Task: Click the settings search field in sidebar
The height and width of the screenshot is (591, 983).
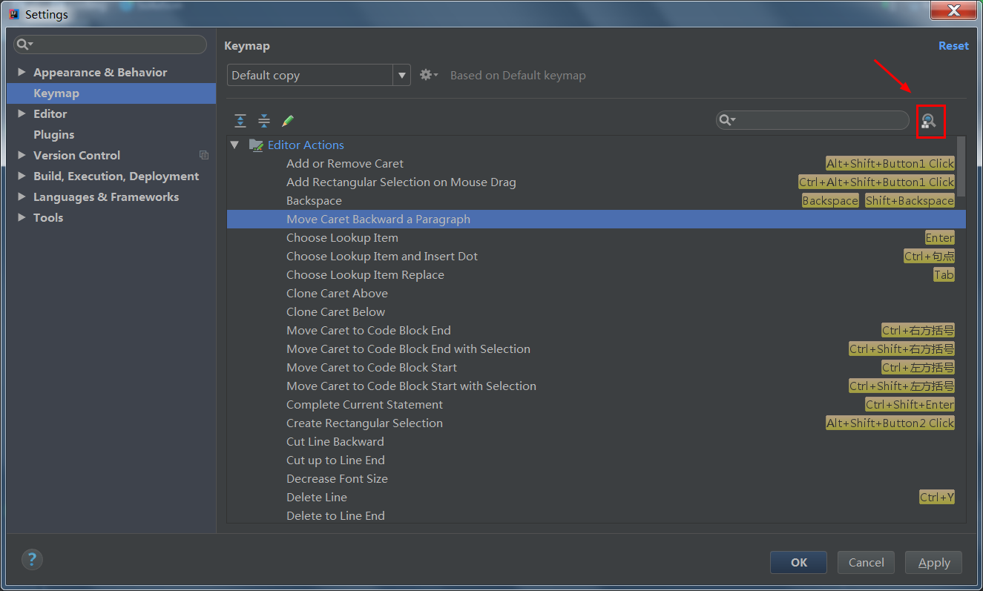Action: coord(110,44)
